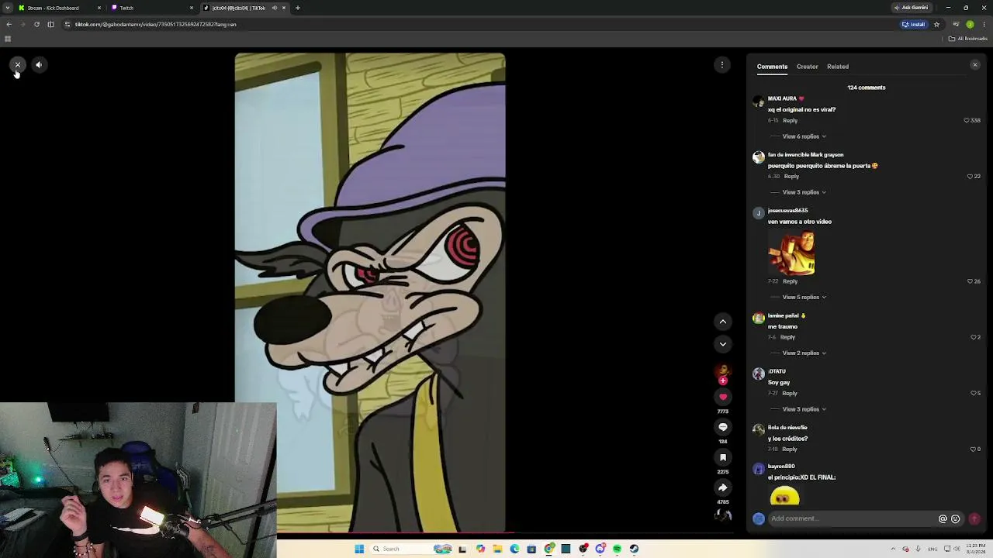Bookmark this page with star icon

pyautogui.click(x=936, y=24)
